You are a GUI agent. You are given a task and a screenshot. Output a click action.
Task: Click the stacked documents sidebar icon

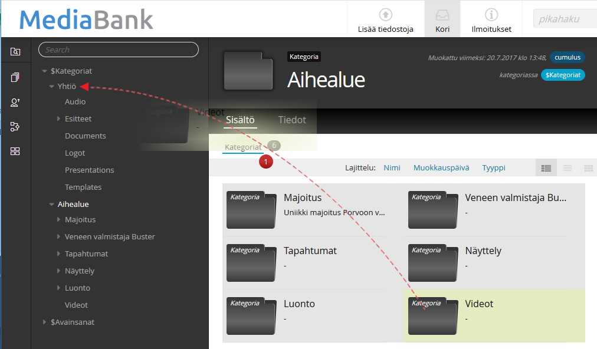15,77
